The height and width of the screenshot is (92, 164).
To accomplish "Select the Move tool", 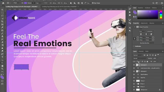I will 2,10.
